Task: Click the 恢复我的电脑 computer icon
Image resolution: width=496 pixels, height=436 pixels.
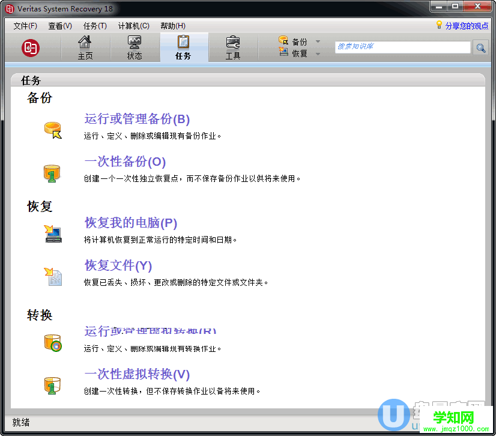Action: tap(53, 233)
